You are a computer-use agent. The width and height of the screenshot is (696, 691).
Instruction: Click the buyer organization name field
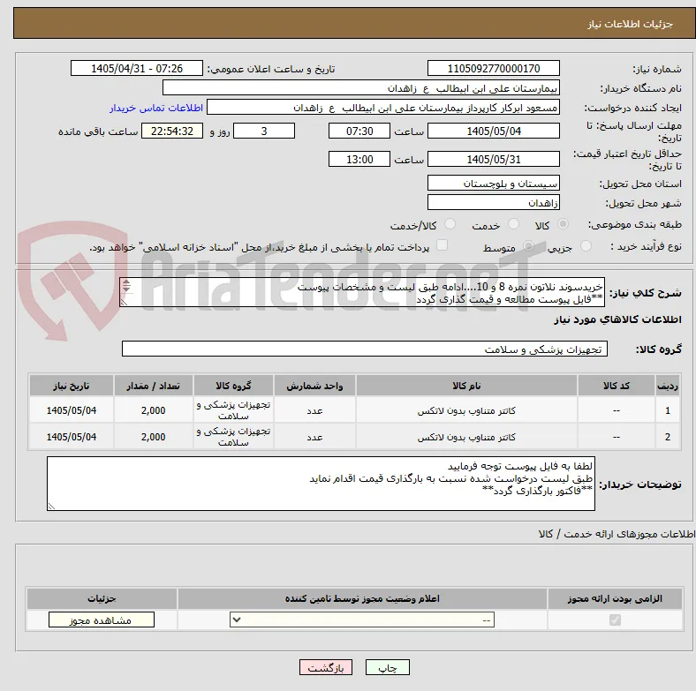point(361,88)
